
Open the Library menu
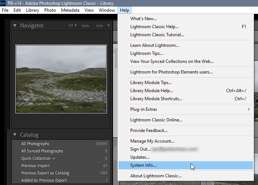pyautogui.click(x=33, y=10)
